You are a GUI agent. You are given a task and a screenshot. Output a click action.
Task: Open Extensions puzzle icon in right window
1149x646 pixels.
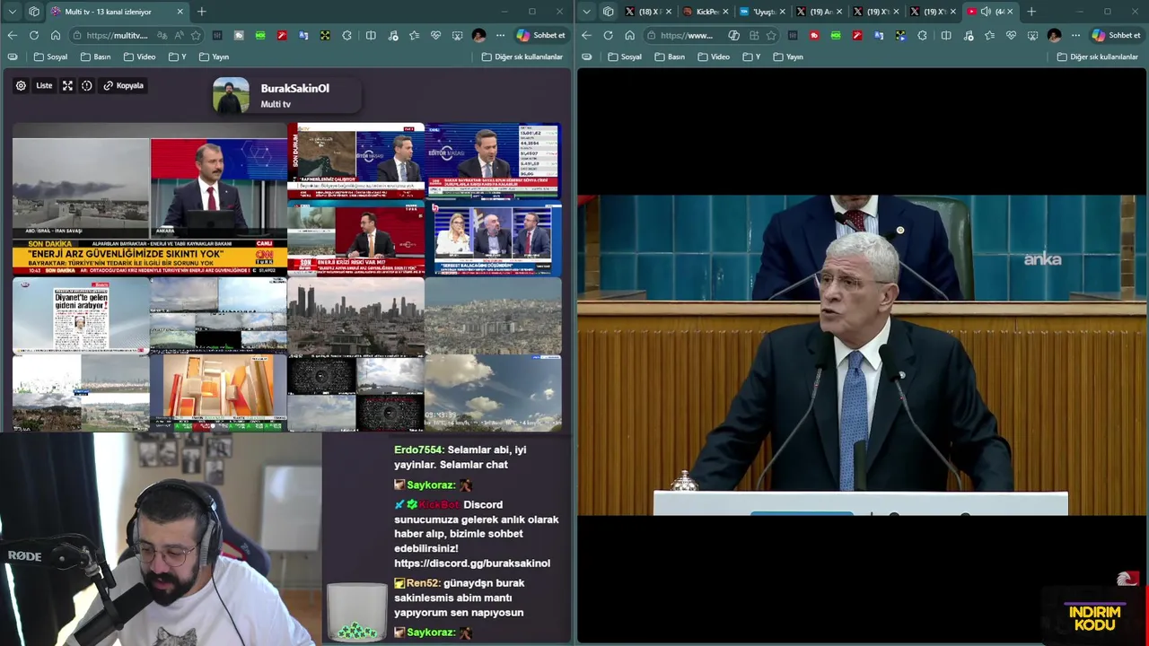(922, 35)
